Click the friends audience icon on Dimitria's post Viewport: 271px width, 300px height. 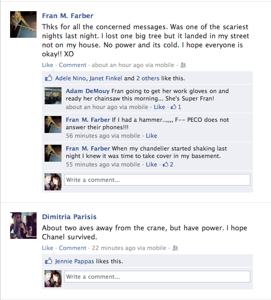175,248
